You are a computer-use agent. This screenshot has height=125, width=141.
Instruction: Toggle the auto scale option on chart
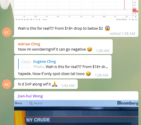click(136, 19)
